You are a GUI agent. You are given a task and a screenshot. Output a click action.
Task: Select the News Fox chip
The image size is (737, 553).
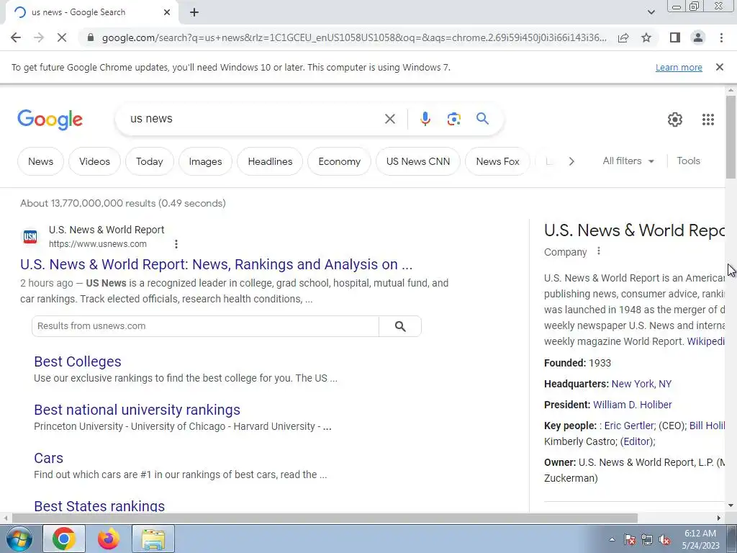coord(497,161)
